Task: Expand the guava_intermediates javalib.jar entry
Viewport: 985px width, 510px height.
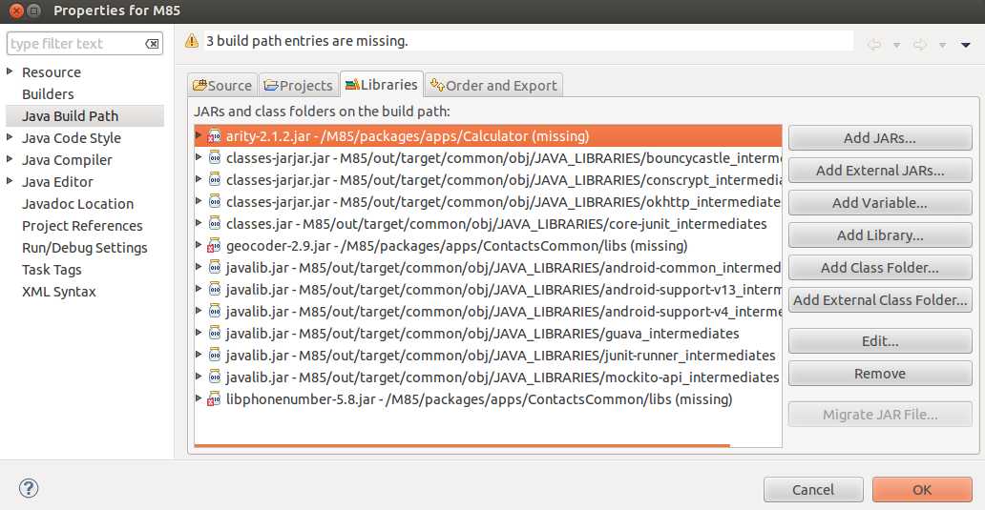Action: (199, 333)
